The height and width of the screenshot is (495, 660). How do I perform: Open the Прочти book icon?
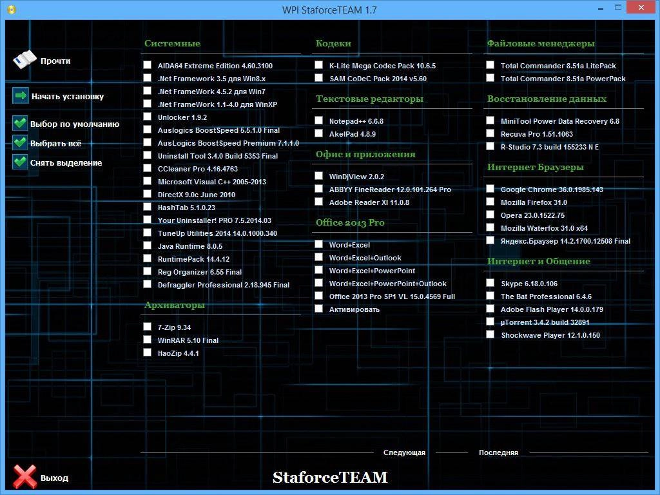coord(25,60)
